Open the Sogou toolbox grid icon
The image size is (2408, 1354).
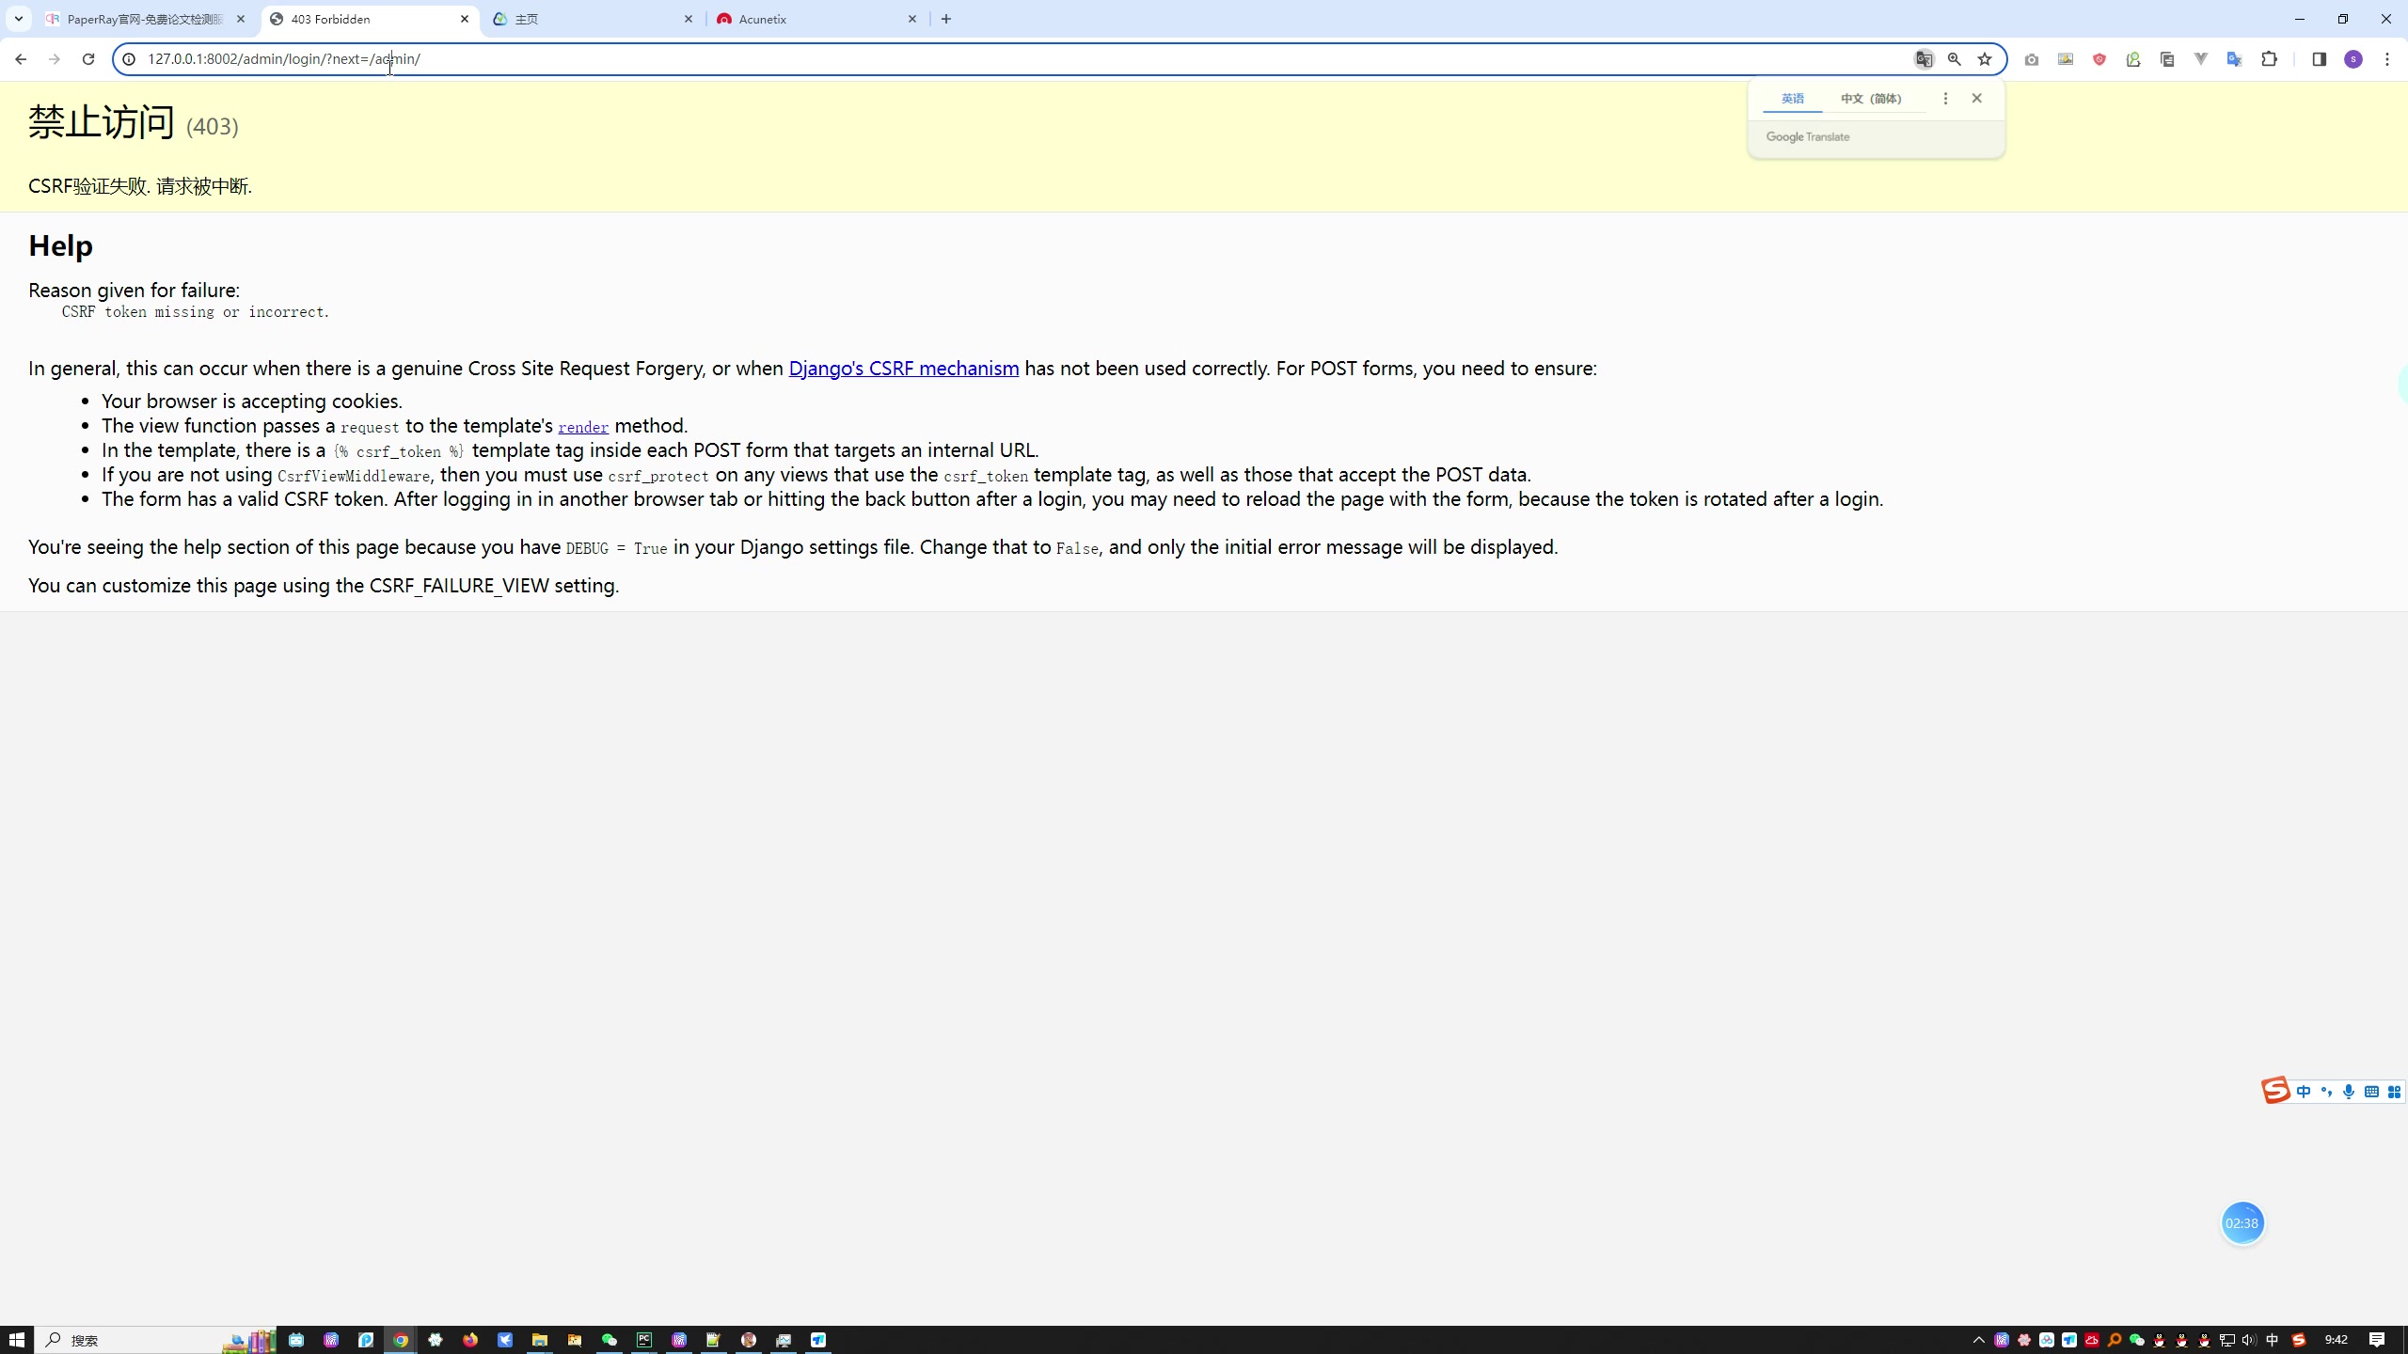[2394, 1092]
